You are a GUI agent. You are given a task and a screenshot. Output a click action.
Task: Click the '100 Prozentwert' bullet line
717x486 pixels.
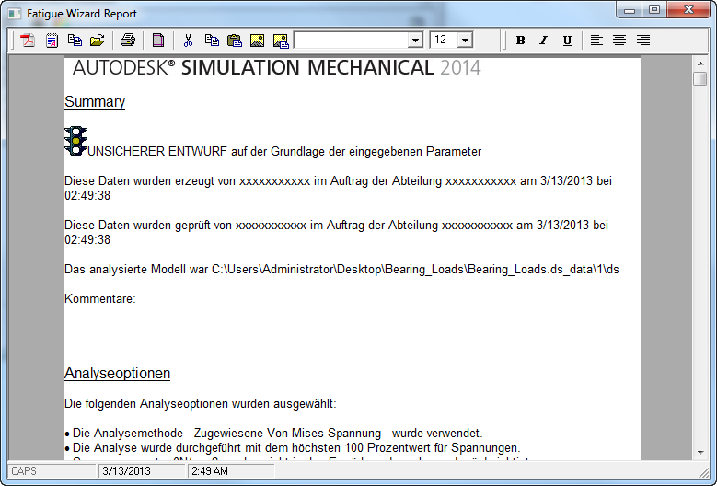(293, 447)
